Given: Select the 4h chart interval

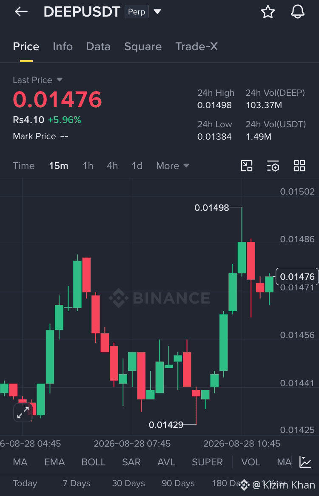Looking at the screenshot, I should pyautogui.click(x=112, y=166).
